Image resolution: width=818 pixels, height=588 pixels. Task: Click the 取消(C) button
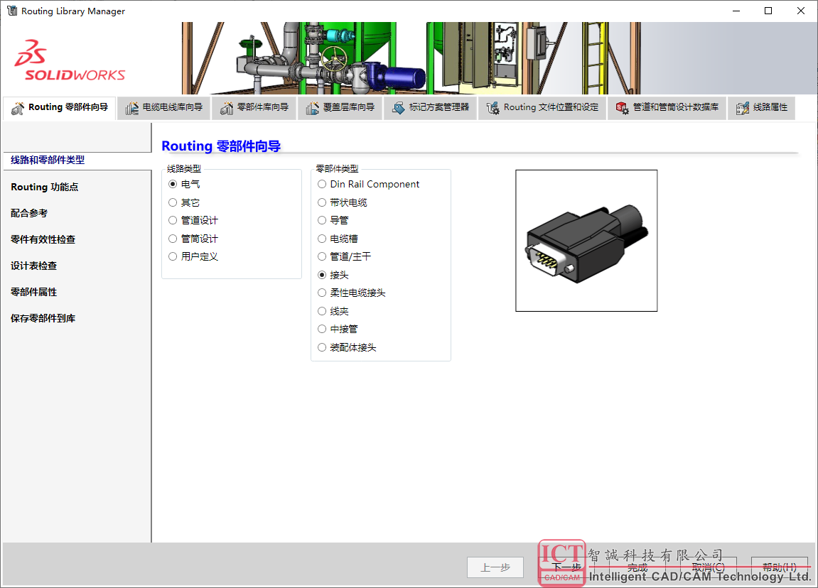click(708, 567)
